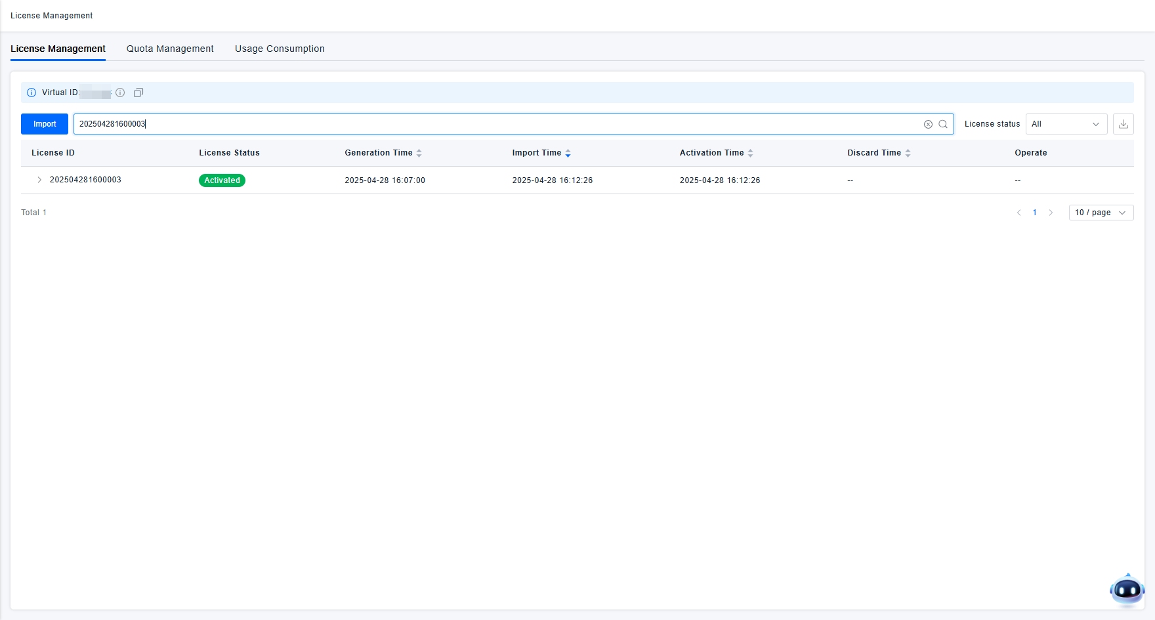Click the Virtual ID info tooltip icon
This screenshot has width=1155, height=620.
(120, 93)
